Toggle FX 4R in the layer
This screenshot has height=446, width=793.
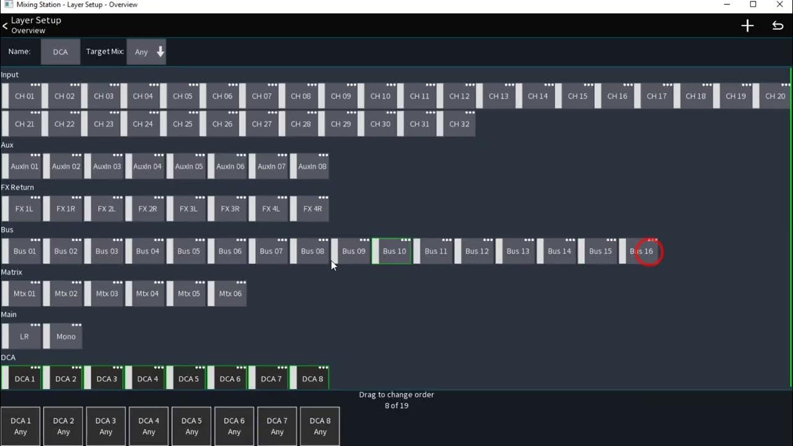[x=310, y=209]
